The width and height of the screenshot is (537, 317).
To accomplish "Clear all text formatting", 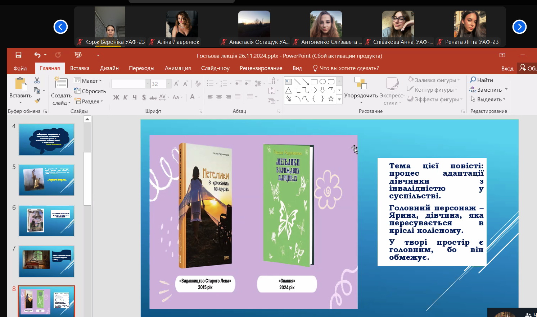I will point(198,84).
